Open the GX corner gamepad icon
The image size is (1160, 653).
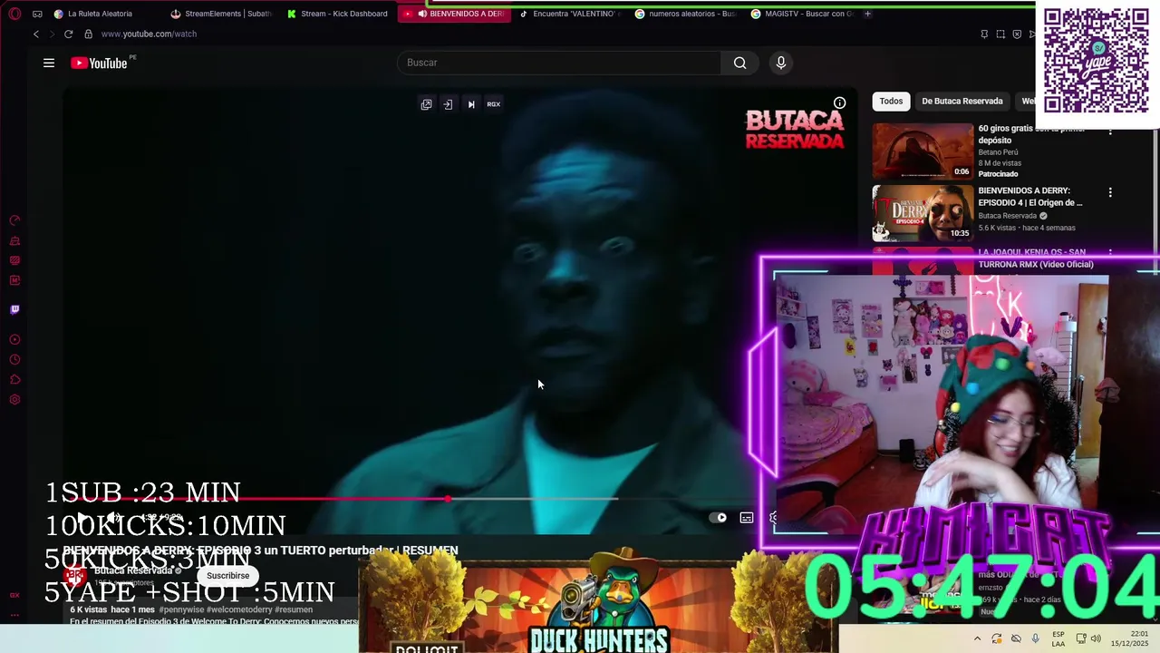[x=37, y=14]
